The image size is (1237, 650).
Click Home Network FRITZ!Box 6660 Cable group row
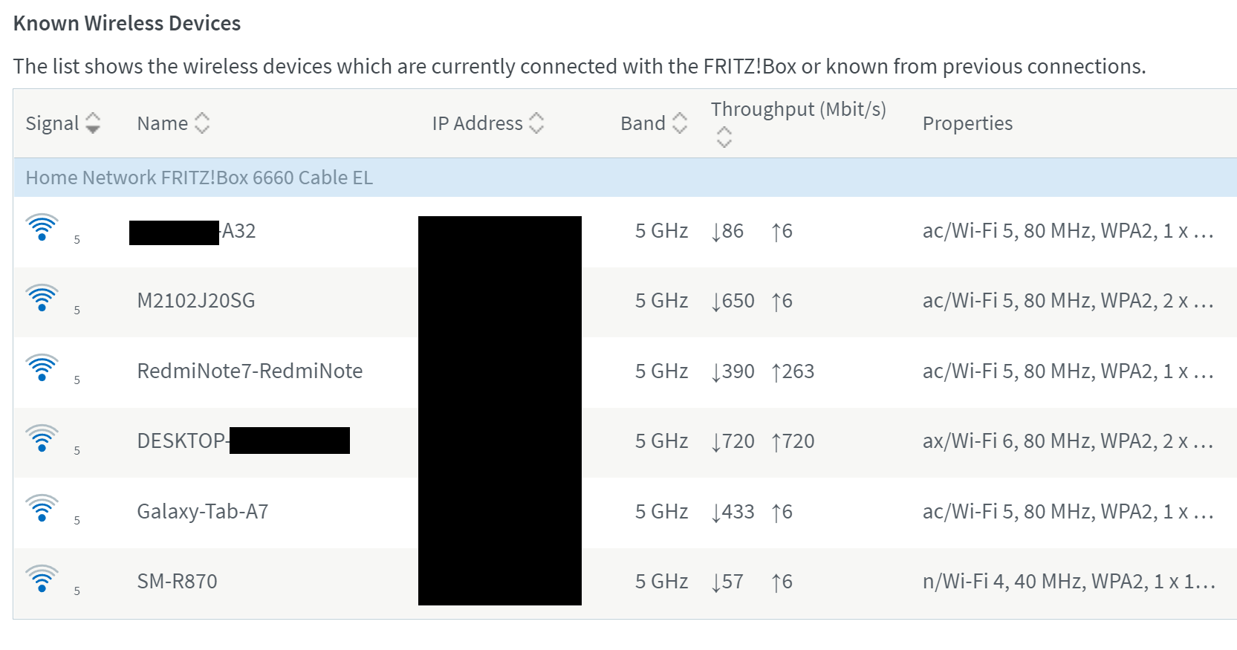pos(199,178)
